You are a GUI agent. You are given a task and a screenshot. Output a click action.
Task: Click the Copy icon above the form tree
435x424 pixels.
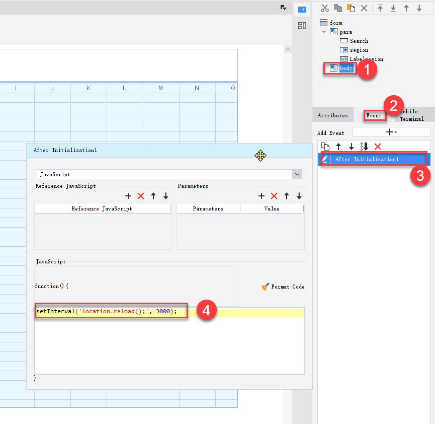[338, 8]
